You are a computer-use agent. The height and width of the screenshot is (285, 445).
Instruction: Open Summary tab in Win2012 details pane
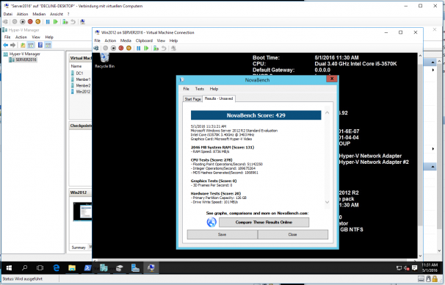(79, 248)
